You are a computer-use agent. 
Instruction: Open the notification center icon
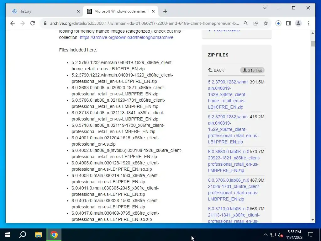coord(311,235)
